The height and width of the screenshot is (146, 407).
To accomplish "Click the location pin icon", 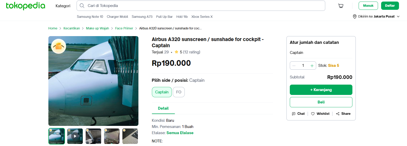I will (354, 17).
